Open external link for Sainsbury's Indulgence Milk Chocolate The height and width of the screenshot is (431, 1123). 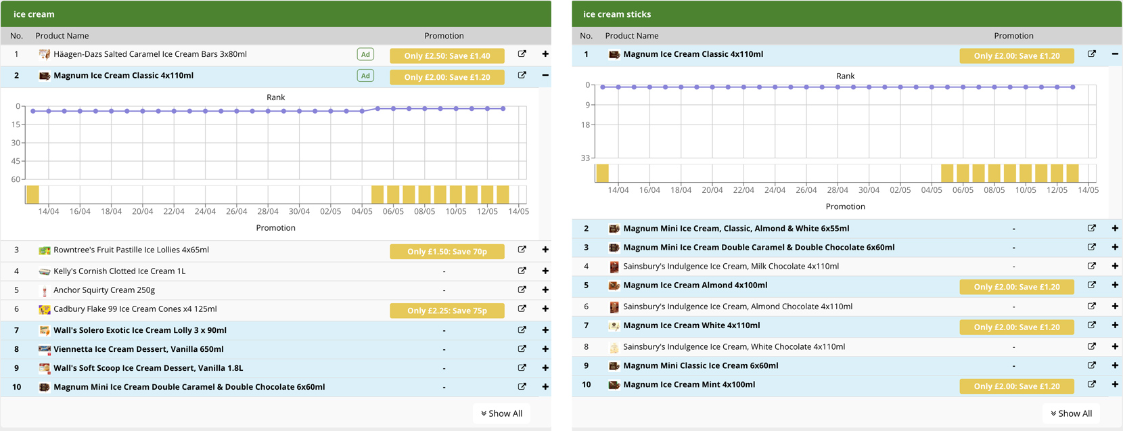(x=1091, y=267)
